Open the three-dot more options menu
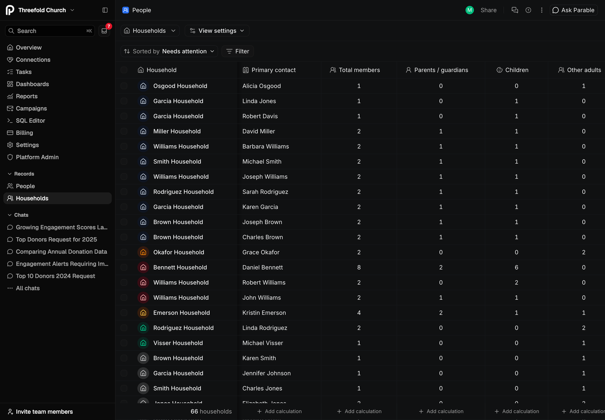Viewport: 605px width, 420px height. click(542, 10)
